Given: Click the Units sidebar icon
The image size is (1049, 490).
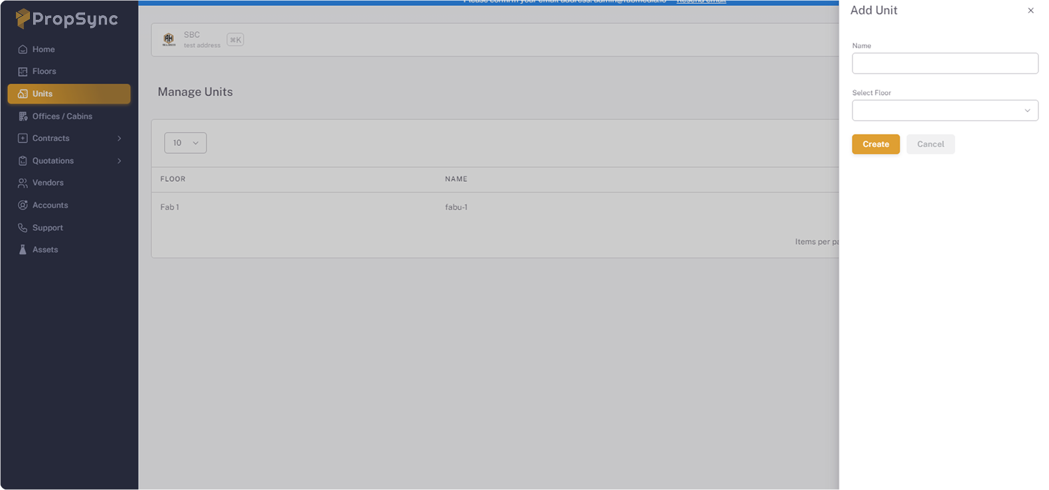Looking at the screenshot, I should pos(23,94).
